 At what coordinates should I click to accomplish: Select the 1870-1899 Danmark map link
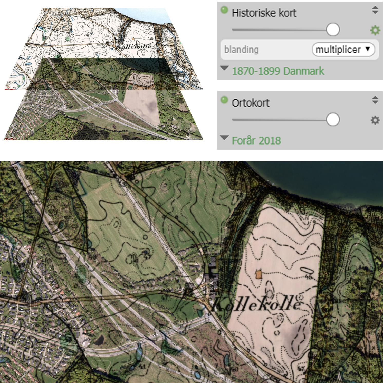278,71
